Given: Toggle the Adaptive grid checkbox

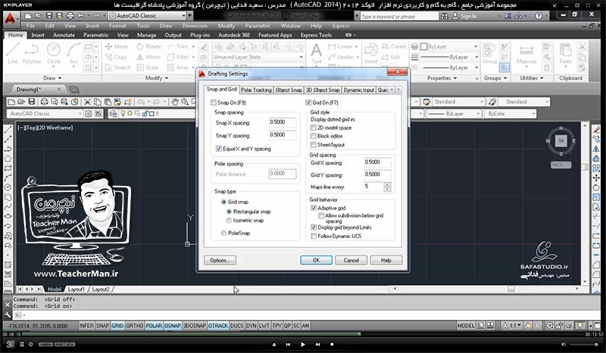Looking at the screenshot, I should (x=314, y=208).
